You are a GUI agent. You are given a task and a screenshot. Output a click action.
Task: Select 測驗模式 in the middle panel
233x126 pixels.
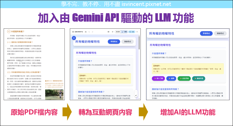click(x=128, y=42)
